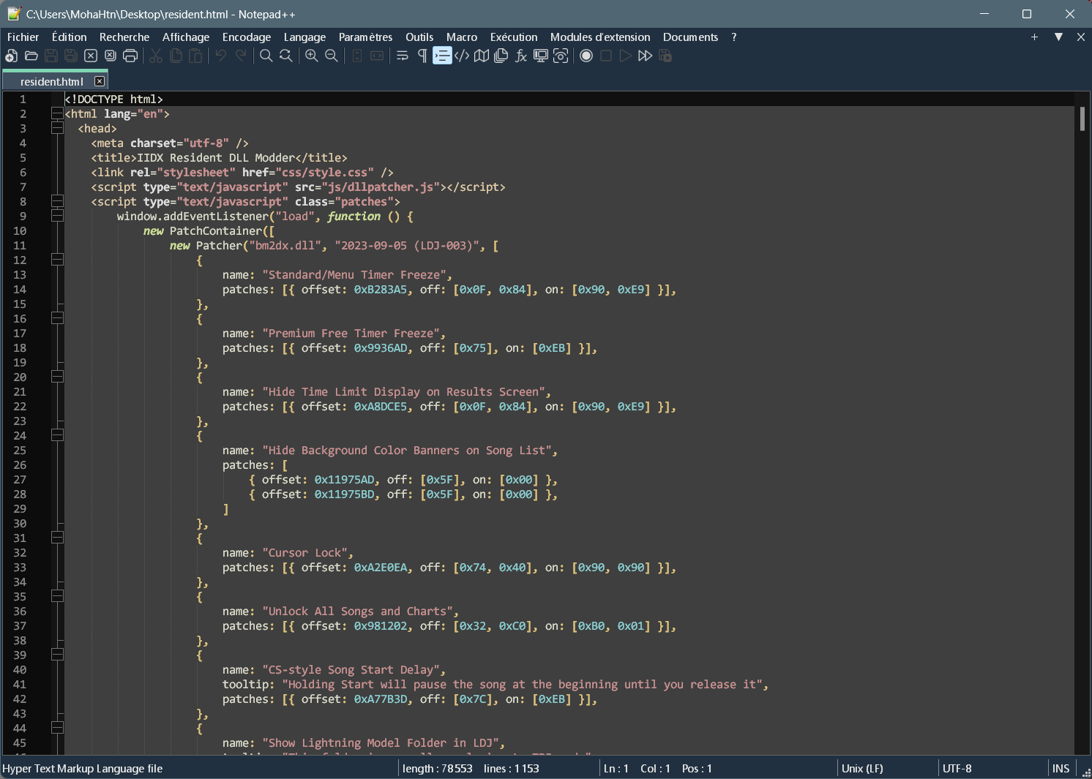This screenshot has height=779, width=1092.
Task: Close the current file via toolbar icon
Action: (x=91, y=56)
